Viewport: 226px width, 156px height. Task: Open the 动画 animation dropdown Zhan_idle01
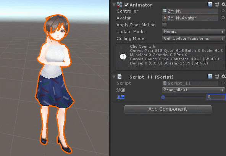pos(194,90)
